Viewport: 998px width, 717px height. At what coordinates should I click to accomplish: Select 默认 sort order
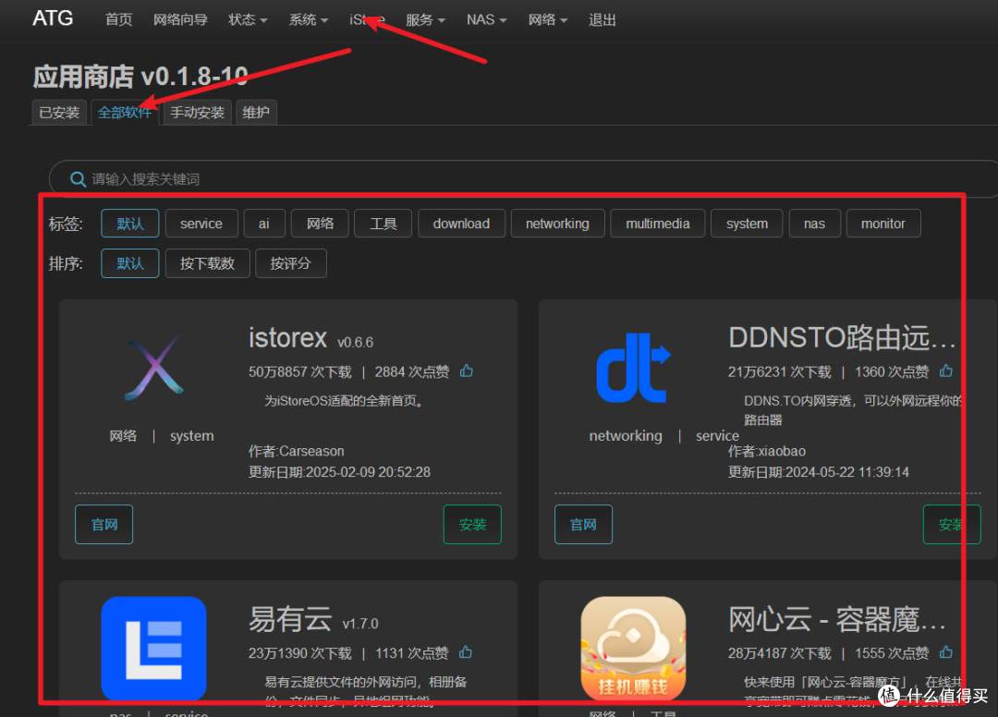coord(130,263)
